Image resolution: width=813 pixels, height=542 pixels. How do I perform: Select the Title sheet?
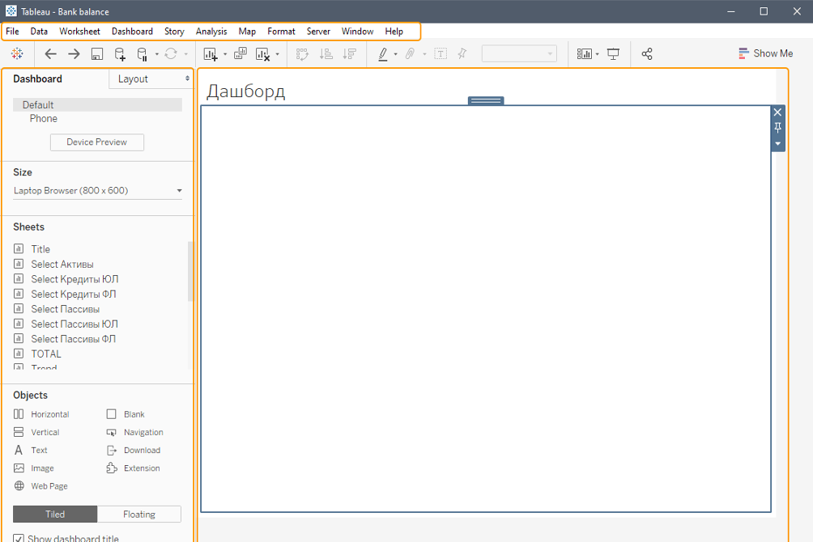pyautogui.click(x=40, y=249)
